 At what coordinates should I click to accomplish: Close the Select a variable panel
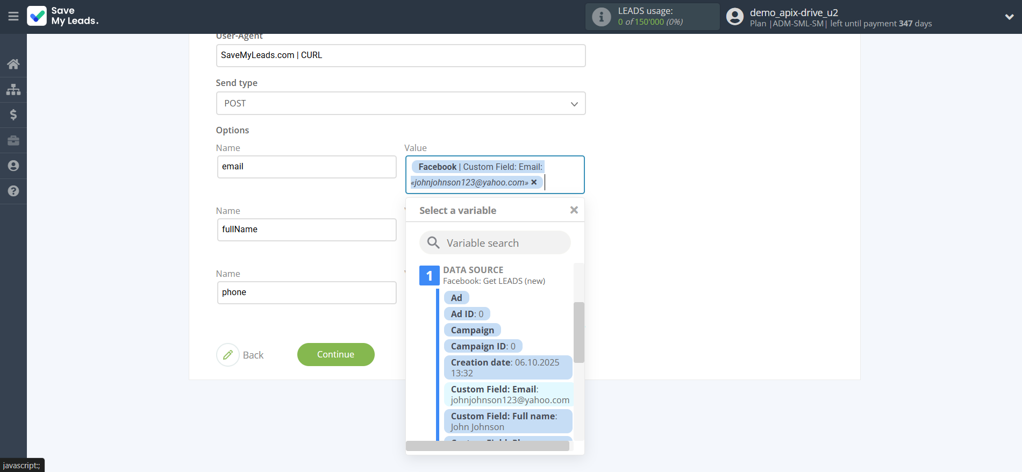pyautogui.click(x=574, y=210)
